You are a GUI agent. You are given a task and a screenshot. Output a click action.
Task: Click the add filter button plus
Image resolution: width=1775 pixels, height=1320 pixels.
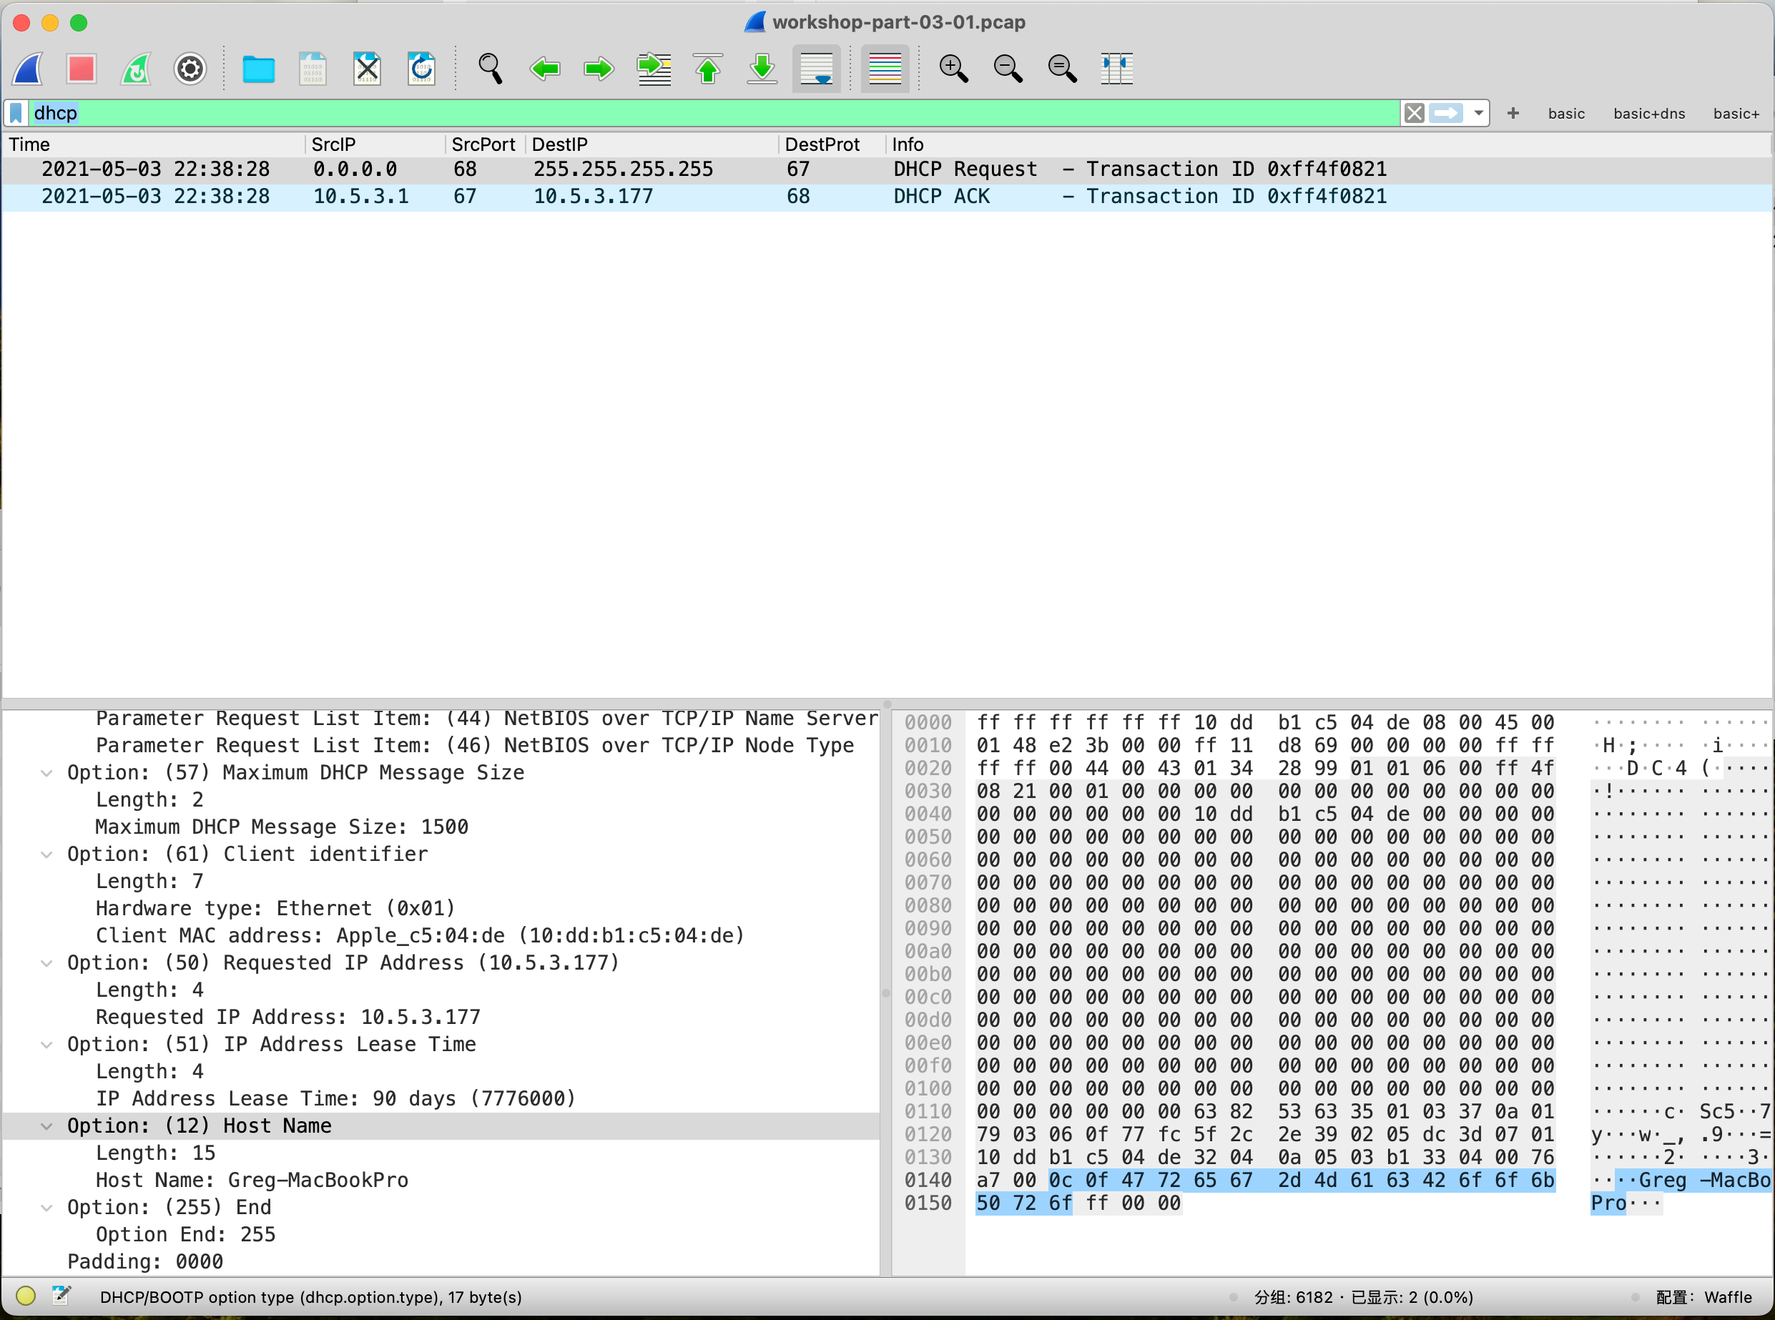point(1513,114)
